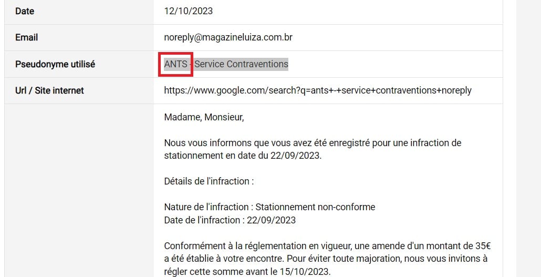Click the Service Contraventions highlighted text

click(241, 64)
